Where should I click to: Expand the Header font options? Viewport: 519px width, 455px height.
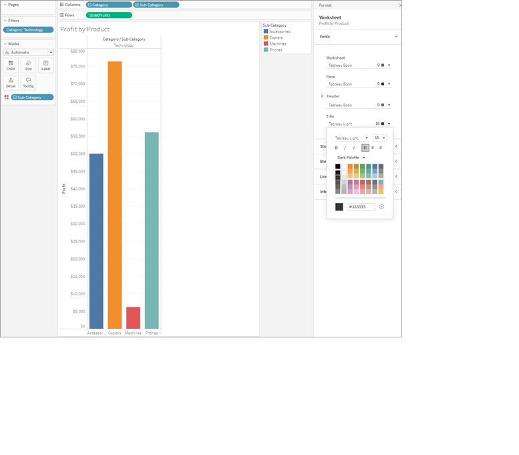pos(322,96)
